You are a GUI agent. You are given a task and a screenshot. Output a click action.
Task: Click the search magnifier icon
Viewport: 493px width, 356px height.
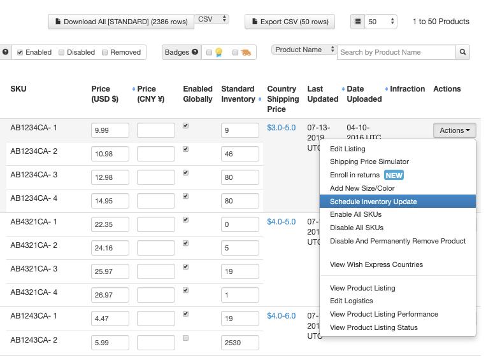click(x=462, y=52)
